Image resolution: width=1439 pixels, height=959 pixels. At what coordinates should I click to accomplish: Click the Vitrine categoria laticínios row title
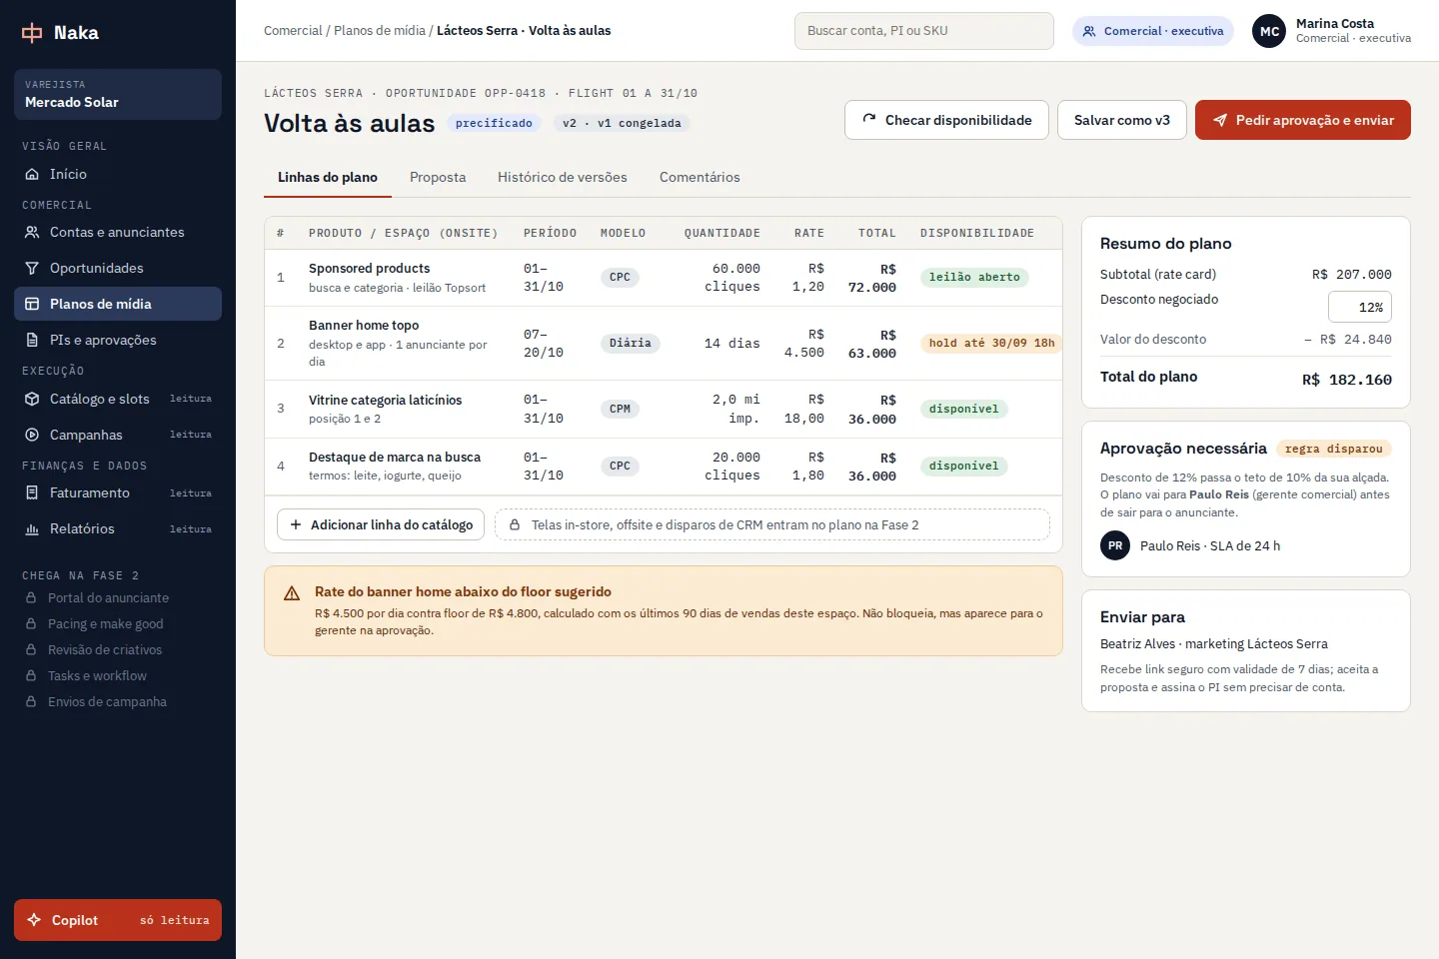pyautogui.click(x=385, y=400)
